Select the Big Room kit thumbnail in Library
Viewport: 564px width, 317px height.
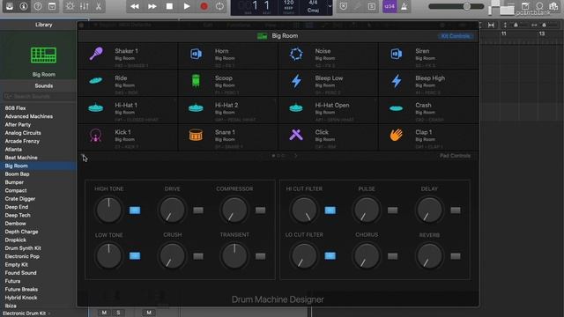43,55
